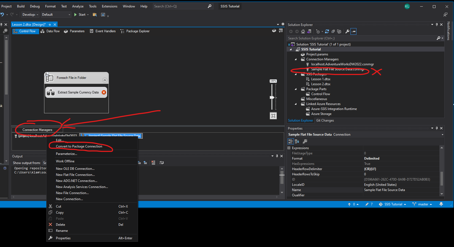Select localhost.AdventureWorksDW2022.conmgr file

click(342, 64)
